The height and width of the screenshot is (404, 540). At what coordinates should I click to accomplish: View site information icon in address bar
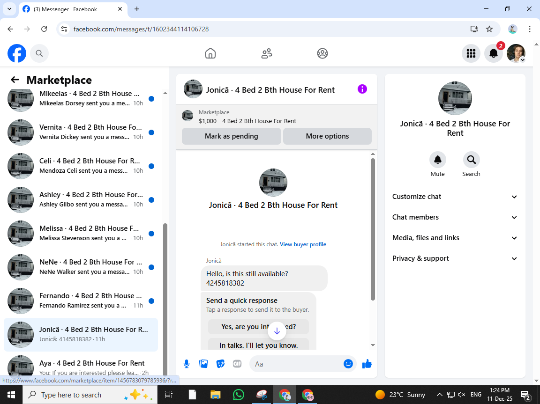pos(64,29)
